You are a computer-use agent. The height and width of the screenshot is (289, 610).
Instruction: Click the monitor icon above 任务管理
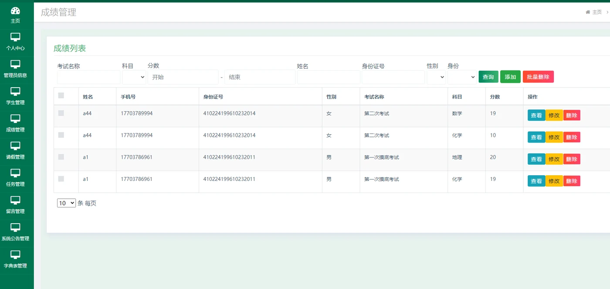pyautogui.click(x=15, y=173)
